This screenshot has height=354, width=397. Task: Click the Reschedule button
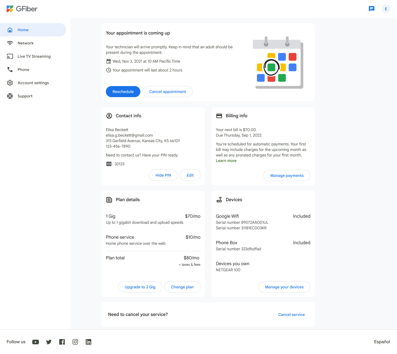(x=123, y=92)
